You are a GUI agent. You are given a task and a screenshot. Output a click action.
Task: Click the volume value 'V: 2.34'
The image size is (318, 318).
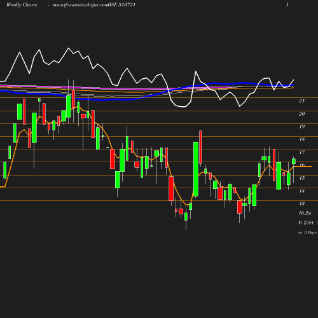pyautogui.click(x=306, y=223)
